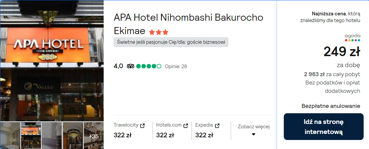
Task: Expand the Zobacz więcej arrow
Action: tap(254, 134)
